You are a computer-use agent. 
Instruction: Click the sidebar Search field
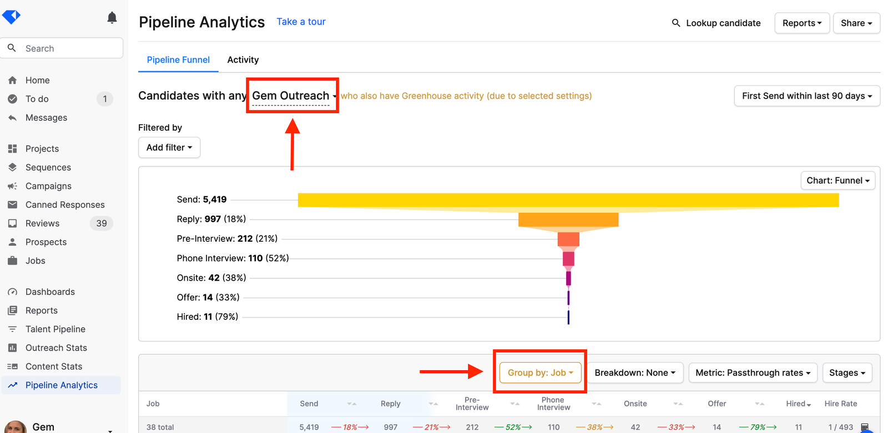point(62,48)
